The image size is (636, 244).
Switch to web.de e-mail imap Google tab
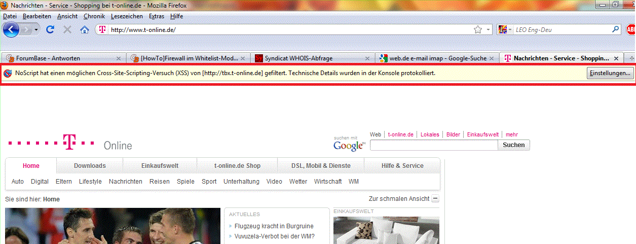pyautogui.click(x=437, y=58)
